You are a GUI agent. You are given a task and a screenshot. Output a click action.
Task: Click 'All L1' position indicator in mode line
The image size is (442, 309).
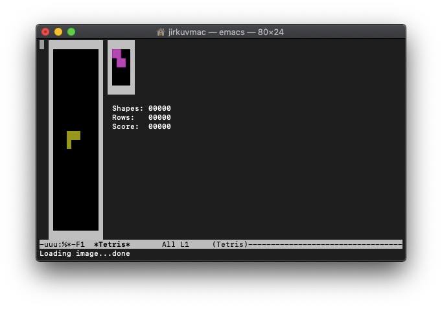pyautogui.click(x=176, y=244)
